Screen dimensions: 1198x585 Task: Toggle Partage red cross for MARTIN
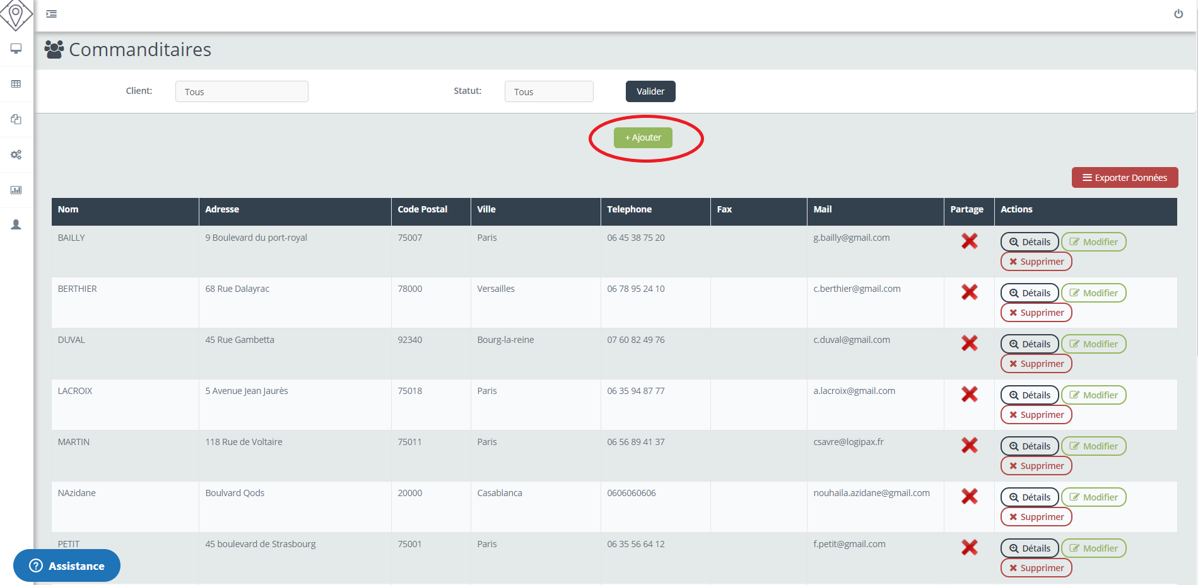(969, 445)
